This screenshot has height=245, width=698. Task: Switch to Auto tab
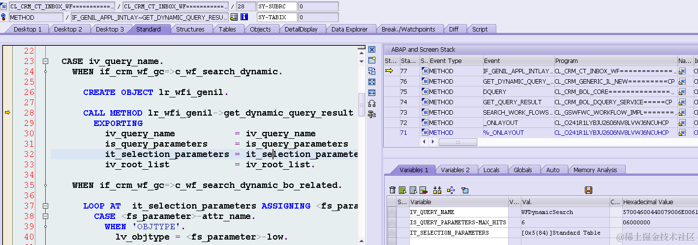553,170
